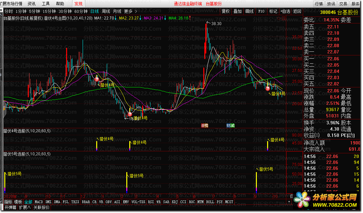Click the 返回 back button
The width and height of the screenshot is (363, 213).
tap(297, 11)
